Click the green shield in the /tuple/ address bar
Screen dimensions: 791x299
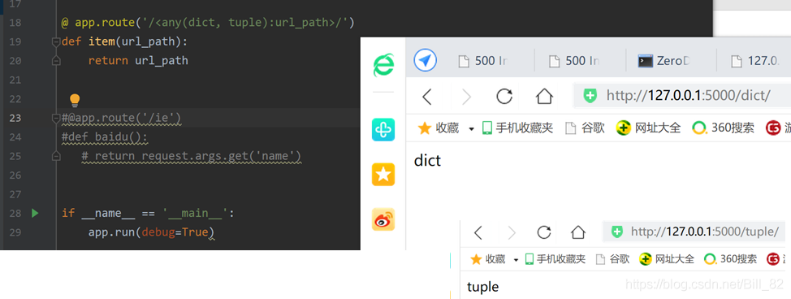click(617, 232)
